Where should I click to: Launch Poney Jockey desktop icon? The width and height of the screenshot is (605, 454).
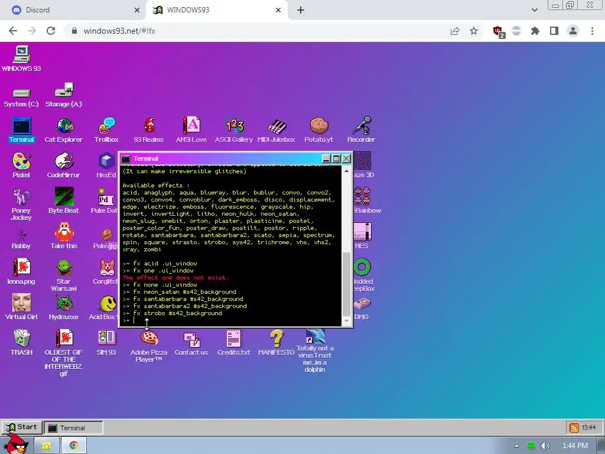22,204
